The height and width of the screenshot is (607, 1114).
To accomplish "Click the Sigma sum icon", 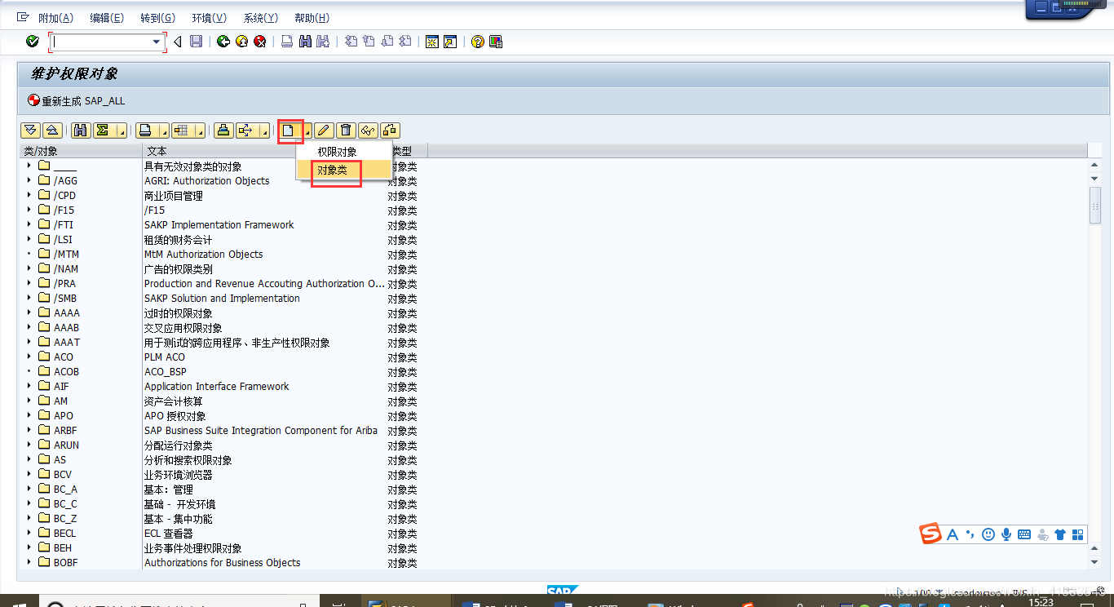I will click(x=104, y=131).
